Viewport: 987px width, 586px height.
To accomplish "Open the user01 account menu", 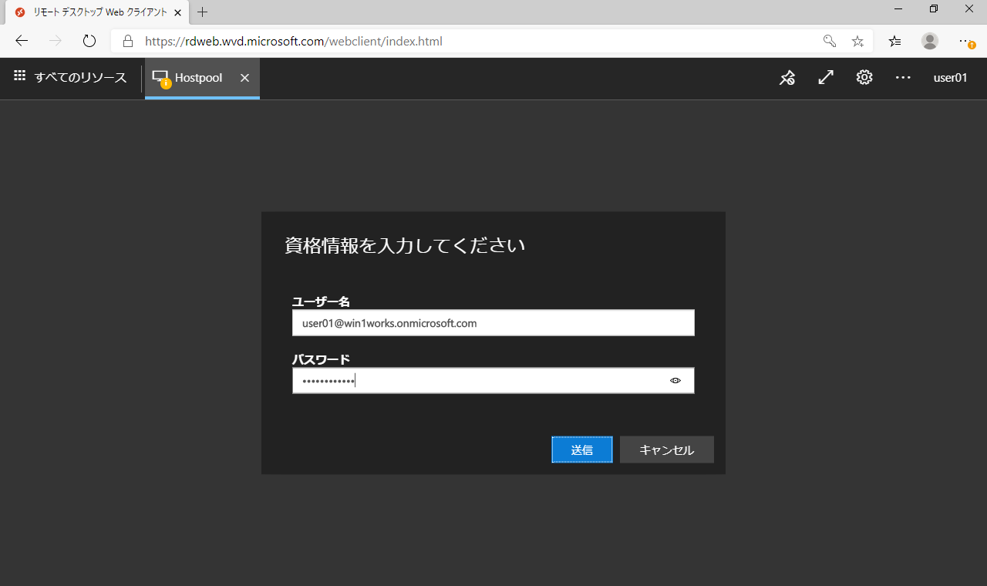I will (950, 77).
